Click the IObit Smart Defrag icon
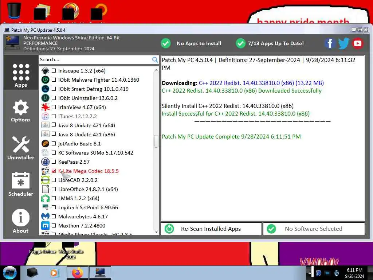 click(x=45, y=89)
